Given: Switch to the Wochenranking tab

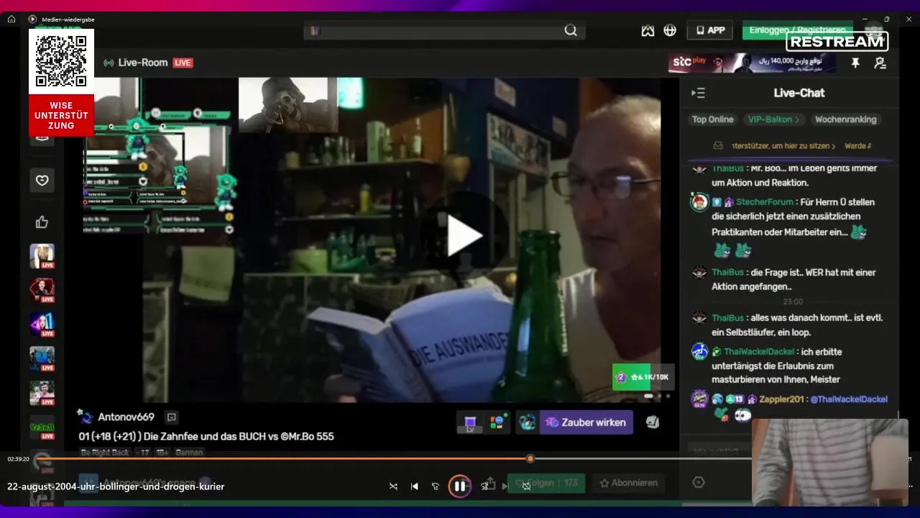Looking at the screenshot, I should (x=845, y=119).
